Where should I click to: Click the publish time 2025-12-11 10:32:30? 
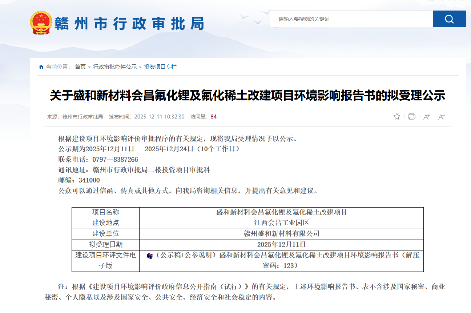coord(159,117)
